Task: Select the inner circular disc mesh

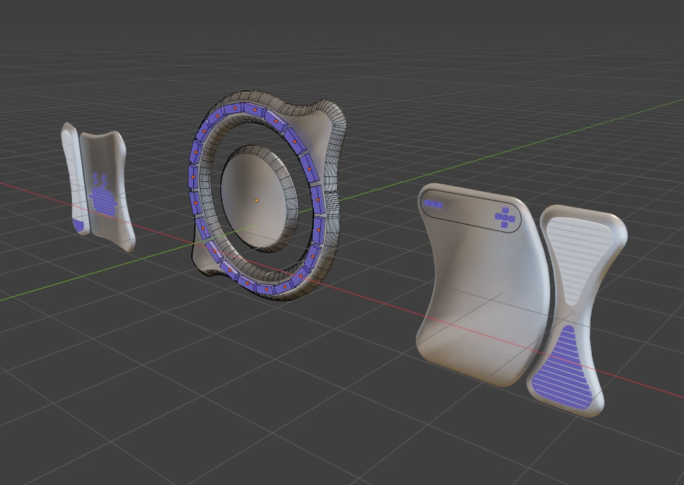Action: click(259, 199)
